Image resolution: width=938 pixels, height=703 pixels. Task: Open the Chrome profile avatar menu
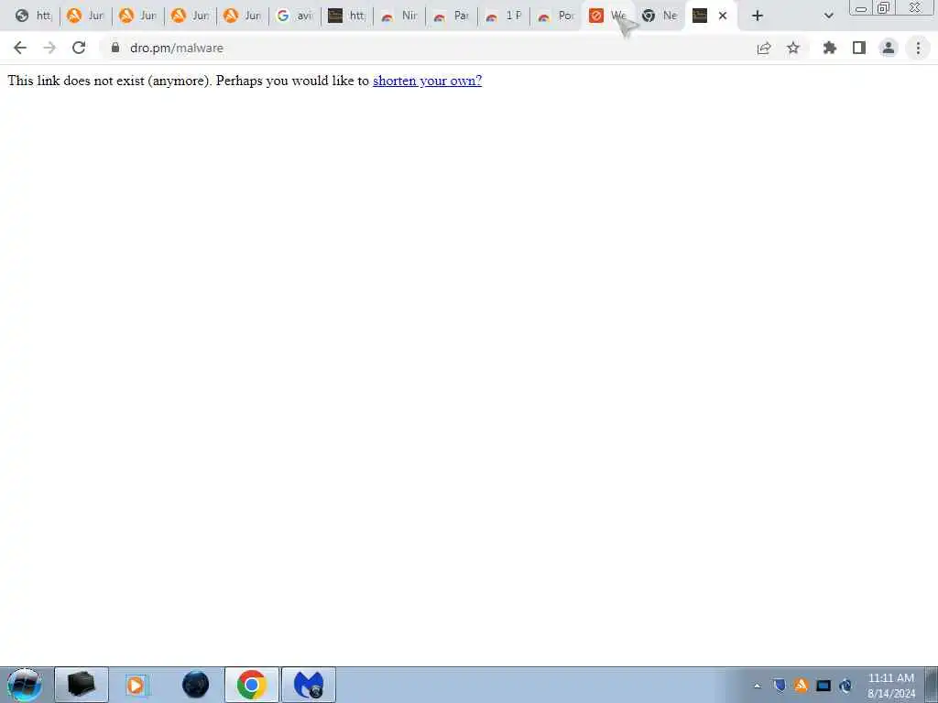(x=889, y=48)
